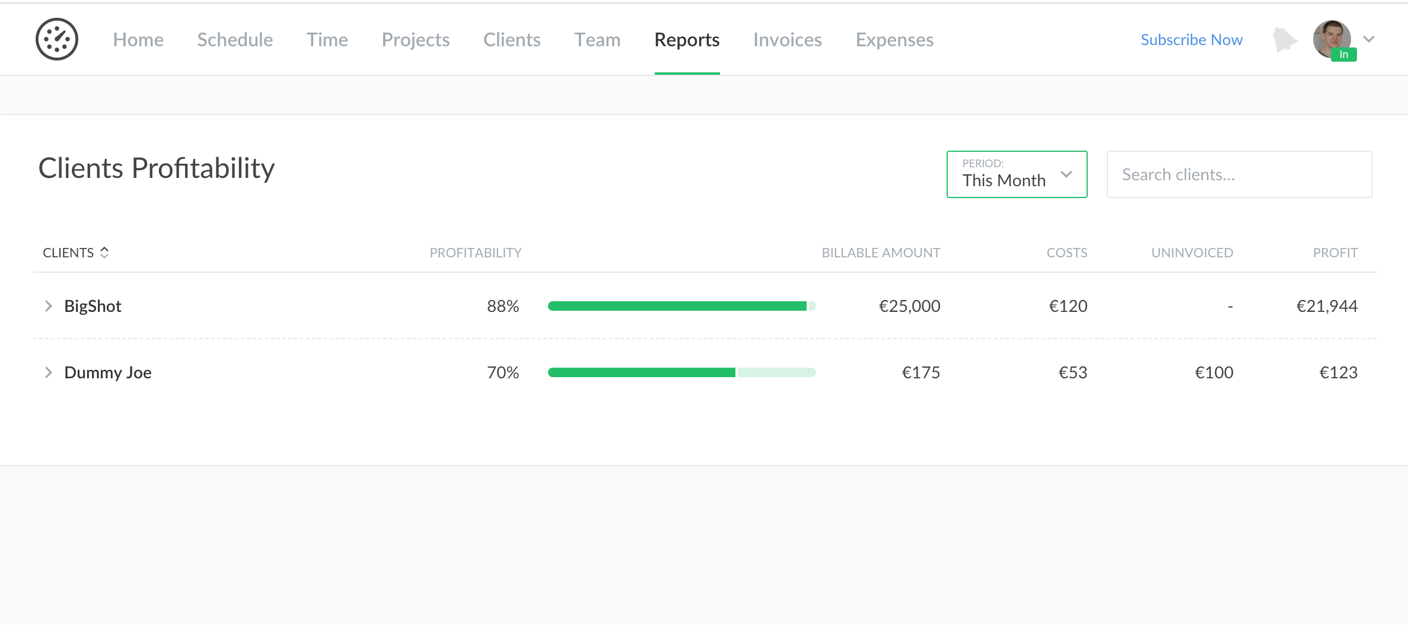This screenshot has width=1408, height=625.
Task: Navigate to the Projects tab
Action: pos(415,40)
